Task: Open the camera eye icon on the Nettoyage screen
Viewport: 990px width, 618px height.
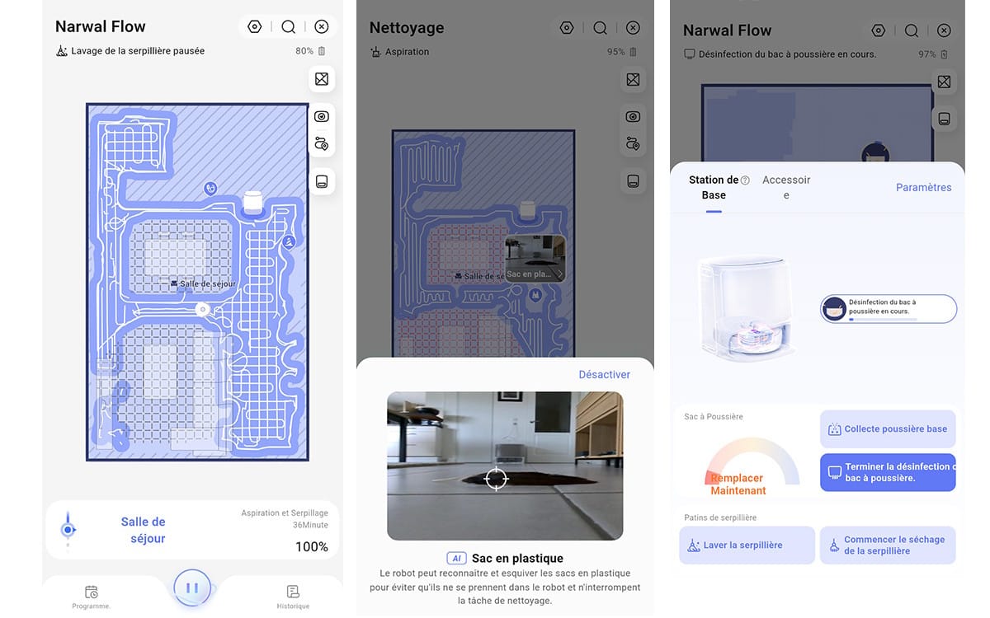Action: (x=633, y=116)
